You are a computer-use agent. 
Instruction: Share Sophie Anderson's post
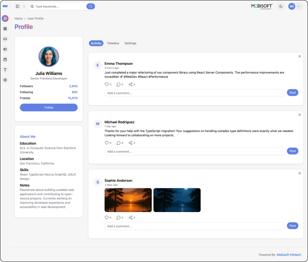coord(131,217)
